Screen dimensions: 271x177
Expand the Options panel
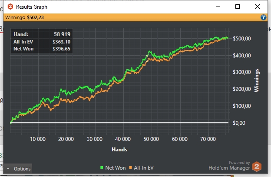[x=18, y=169]
